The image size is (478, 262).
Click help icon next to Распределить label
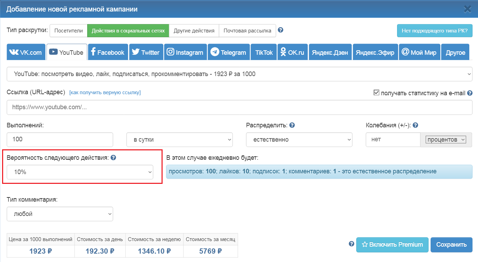(292, 125)
